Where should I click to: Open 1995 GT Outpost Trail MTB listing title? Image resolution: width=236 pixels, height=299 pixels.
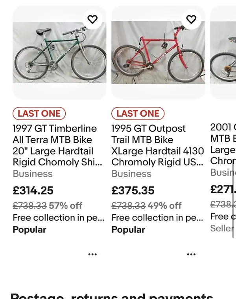(158, 145)
